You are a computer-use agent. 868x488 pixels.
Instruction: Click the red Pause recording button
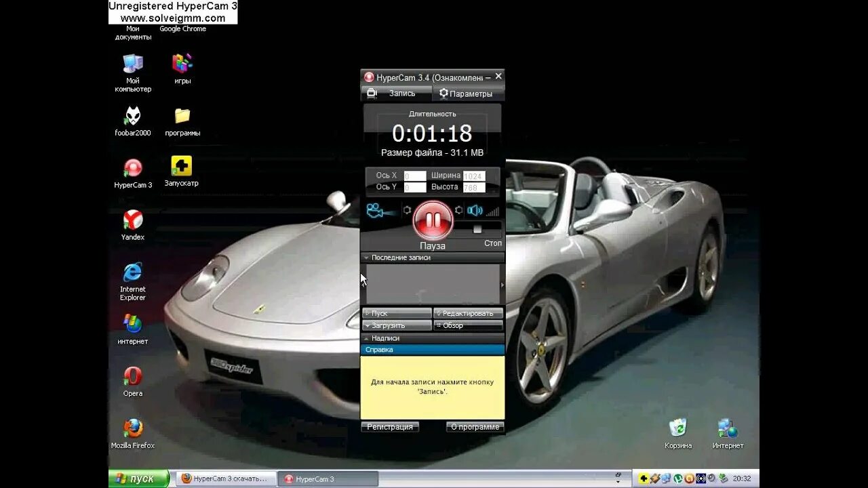point(433,220)
